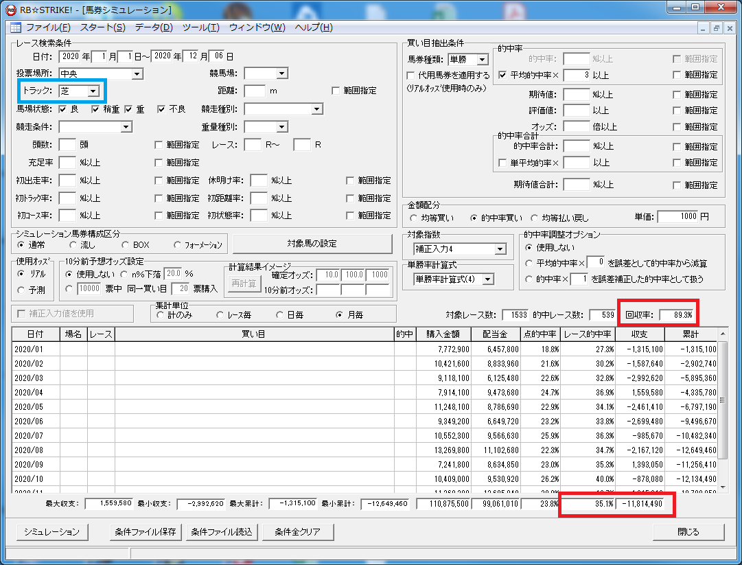The image size is (742, 565).
Task: Expand the 対象指数 dropdown showing 補正入力4
Action: point(500,249)
